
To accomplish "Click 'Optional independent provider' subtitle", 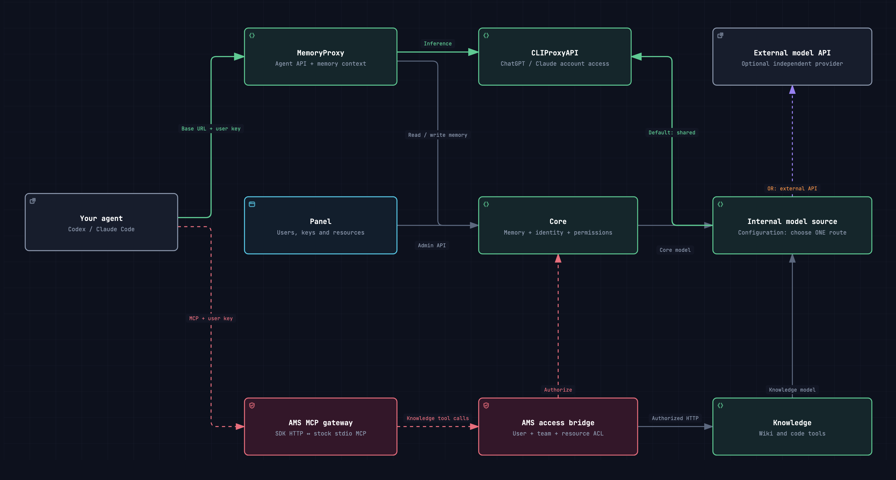I will 792,64.
